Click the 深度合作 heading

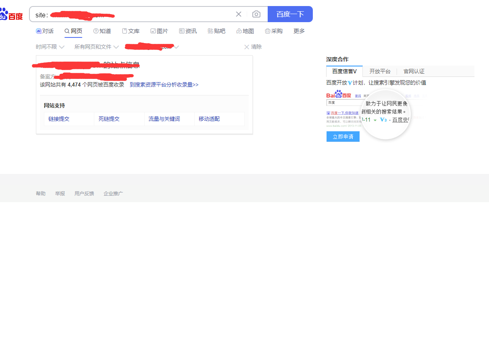[x=337, y=59]
